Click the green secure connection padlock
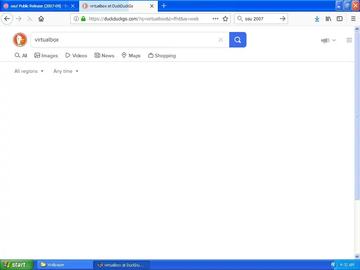Image resolution: width=360 pixels, height=270 pixels. pyautogui.click(x=83, y=19)
